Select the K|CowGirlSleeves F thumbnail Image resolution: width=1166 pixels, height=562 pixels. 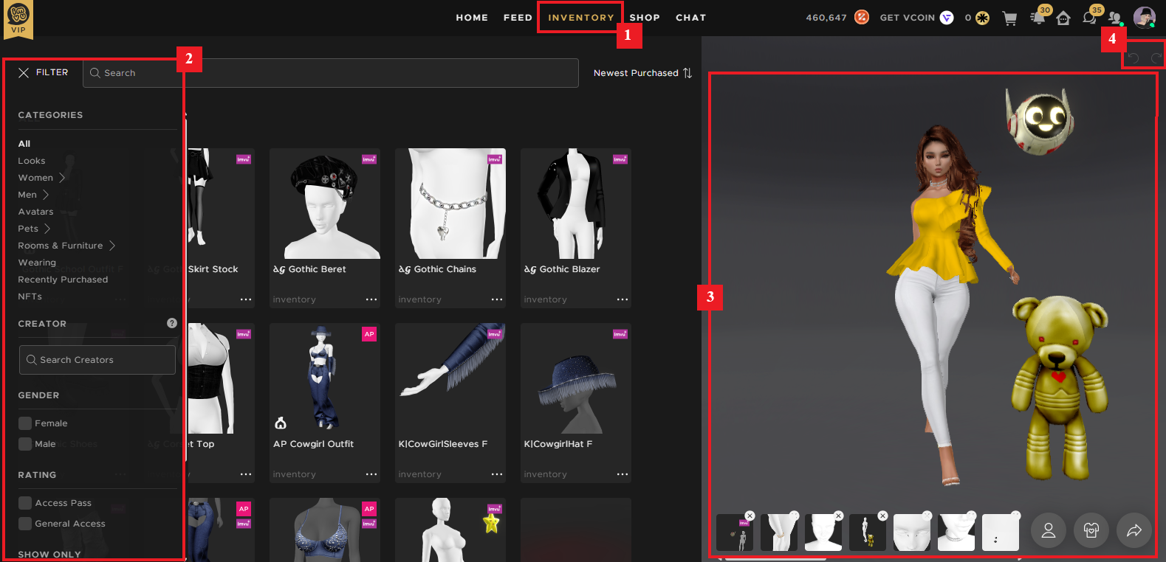point(450,378)
